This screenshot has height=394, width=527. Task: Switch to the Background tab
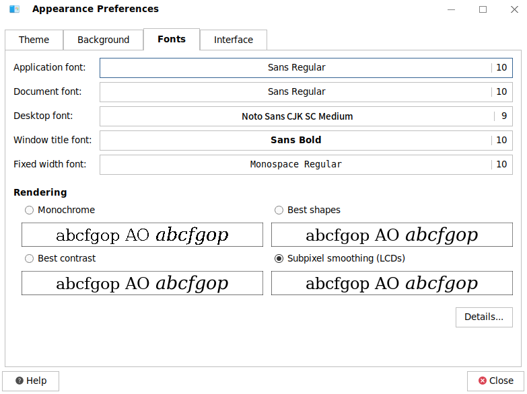tap(103, 40)
